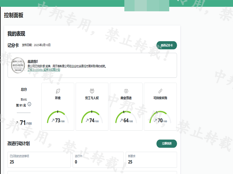This screenshot has width=233, height=174.
Task: Click the trend arrow beside Environment score 73
Action: click(53, 121)
